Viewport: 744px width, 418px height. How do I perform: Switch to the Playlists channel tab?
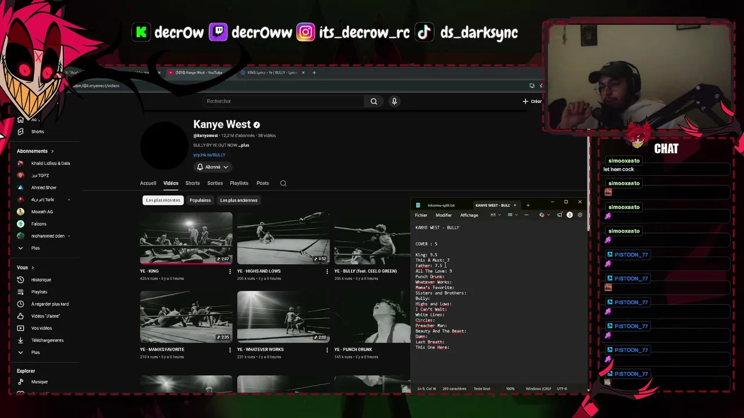coord(239,183)
